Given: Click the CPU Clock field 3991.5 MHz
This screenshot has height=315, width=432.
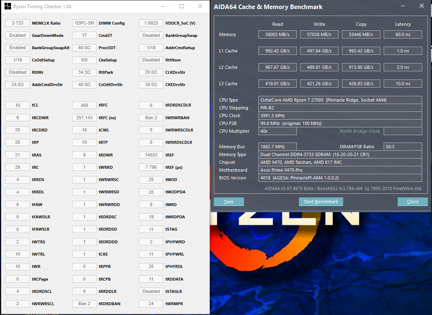Looking at the screenshot, I should (x=340, y=116).
